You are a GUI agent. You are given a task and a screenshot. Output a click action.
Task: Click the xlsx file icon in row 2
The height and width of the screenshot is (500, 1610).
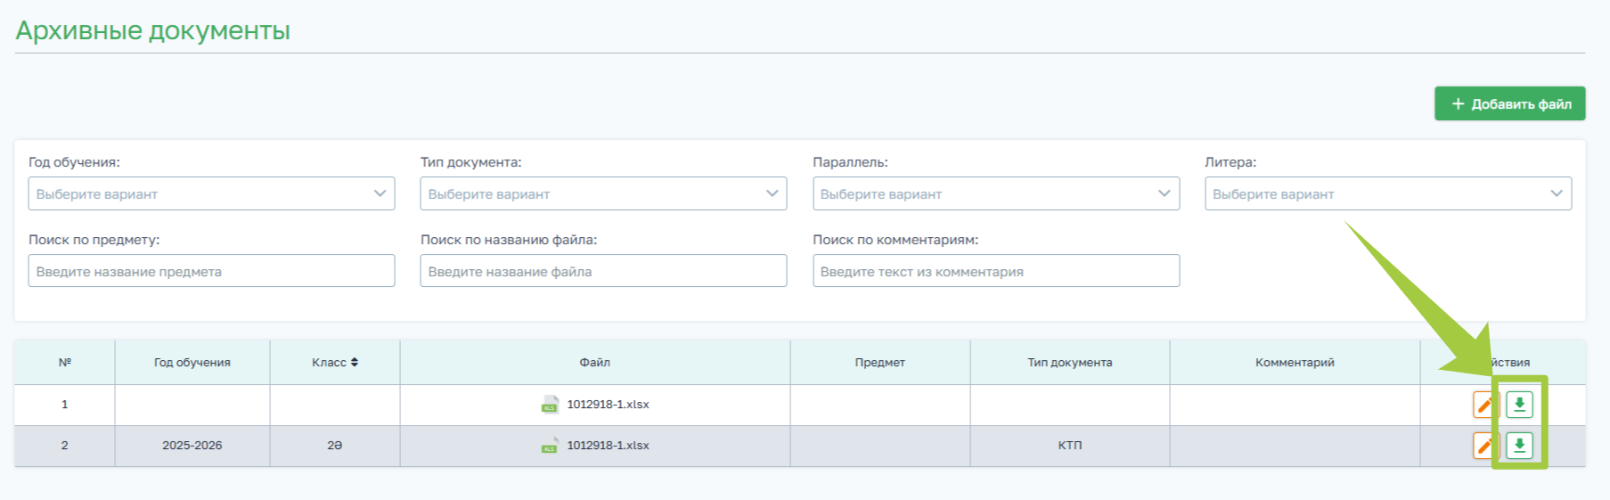tap(550, 446)
